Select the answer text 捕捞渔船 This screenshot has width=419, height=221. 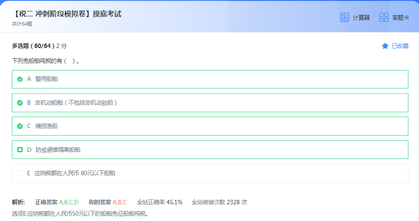pyautogui.click(x=46, y=126)
